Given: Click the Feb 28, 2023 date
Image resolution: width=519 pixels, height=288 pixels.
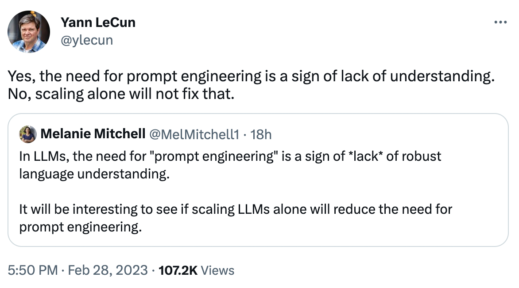Looking at the screenshot, I should (108, 270).
